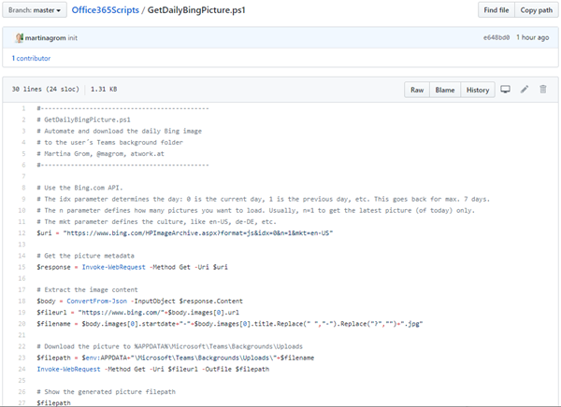This screenshot has height=407, width=561.
Task: Open the file History
Action: (x=477, y=90)
